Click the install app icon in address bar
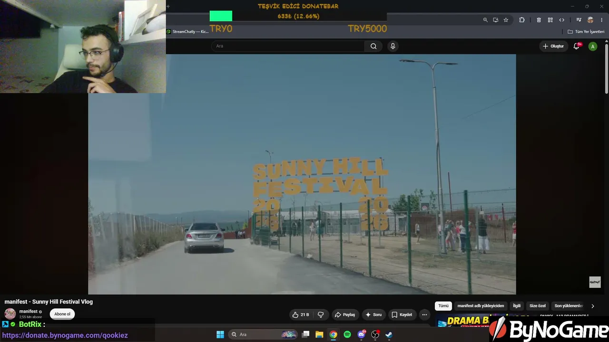Image resolution: width=609 pixels, height=342 pixels. [x=496, y=20]
